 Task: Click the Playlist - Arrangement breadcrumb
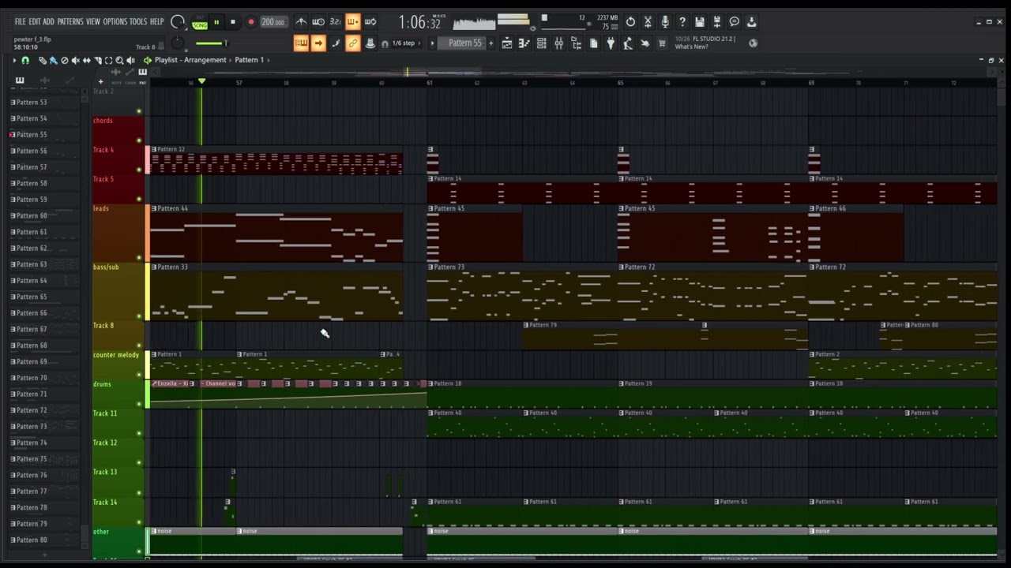click(190, 60)
